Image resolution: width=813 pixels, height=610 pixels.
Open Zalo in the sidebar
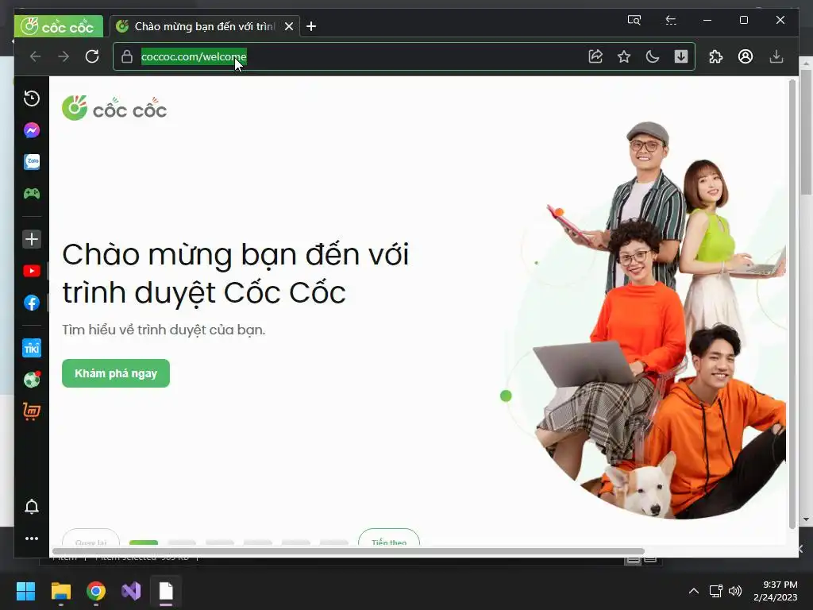point(32,162)
